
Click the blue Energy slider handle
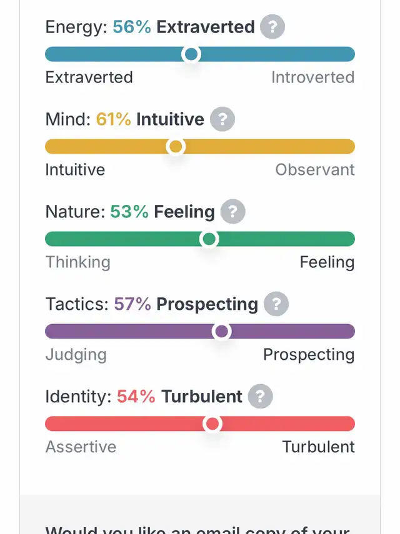coord(191,54)
